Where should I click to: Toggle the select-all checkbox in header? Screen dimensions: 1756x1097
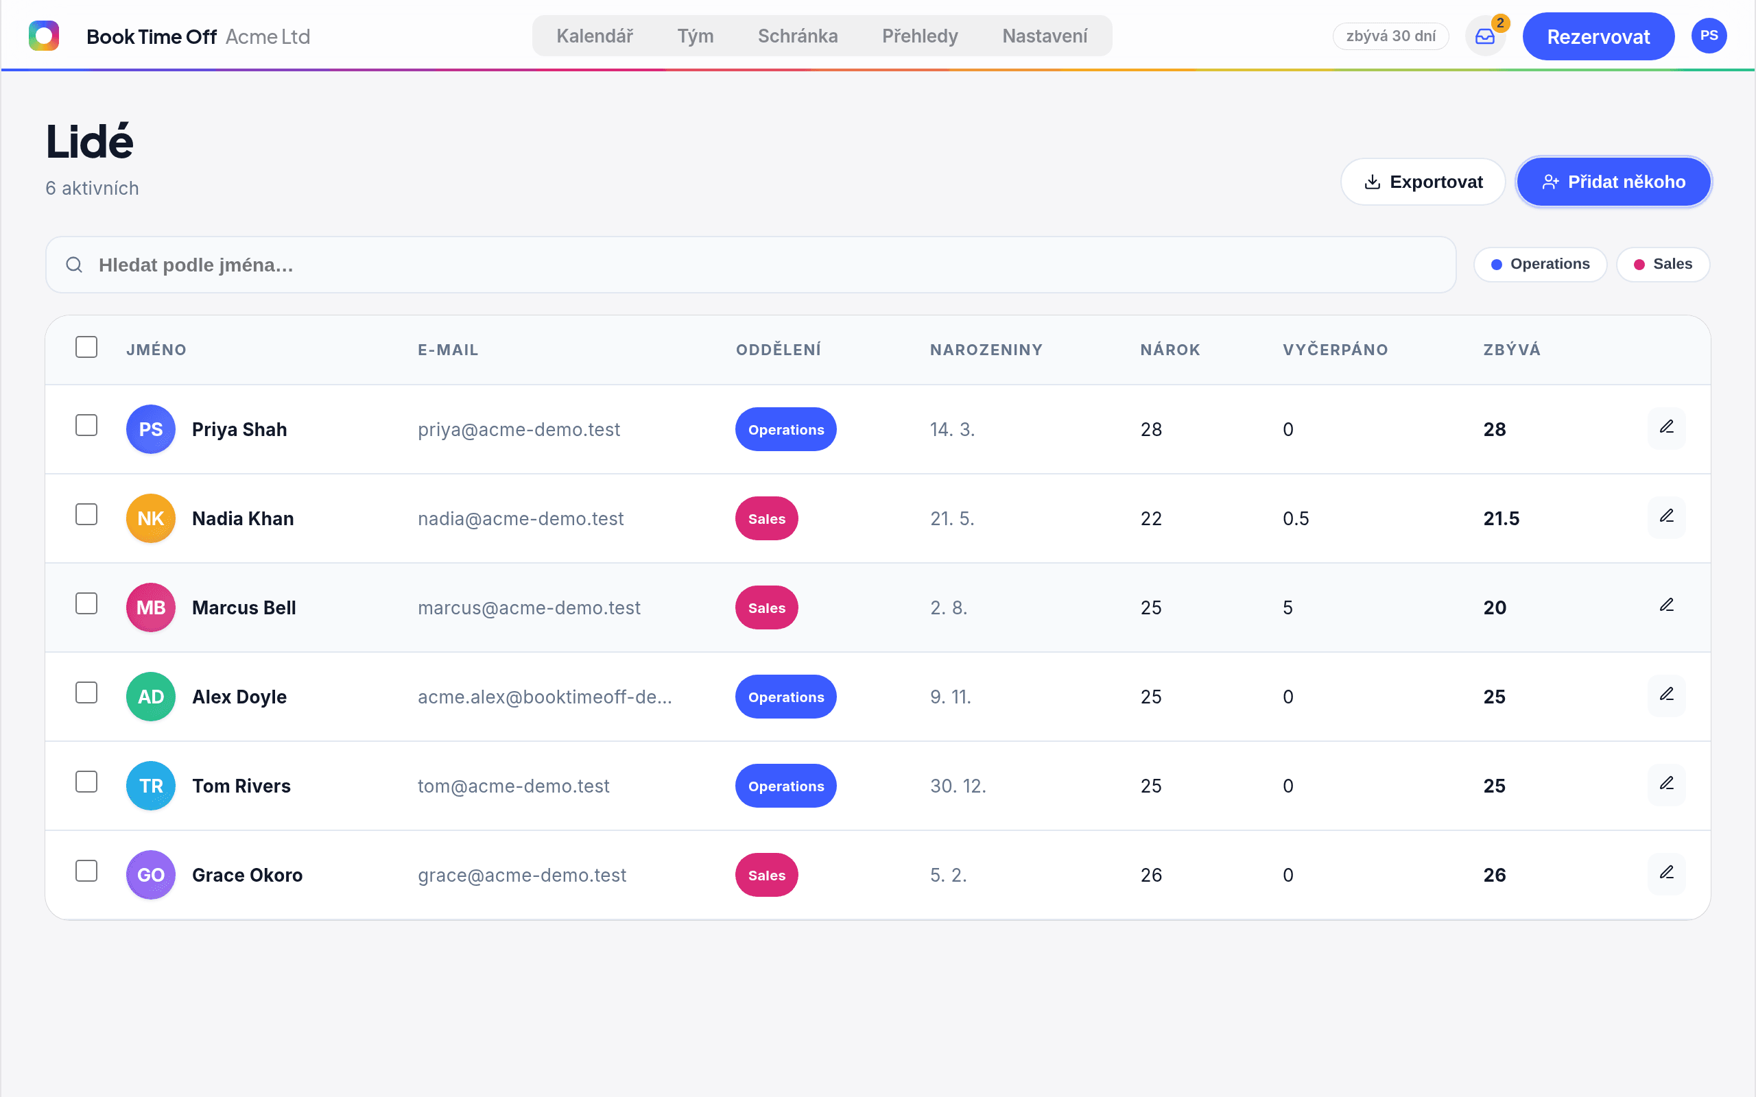(x=86, y=348)
